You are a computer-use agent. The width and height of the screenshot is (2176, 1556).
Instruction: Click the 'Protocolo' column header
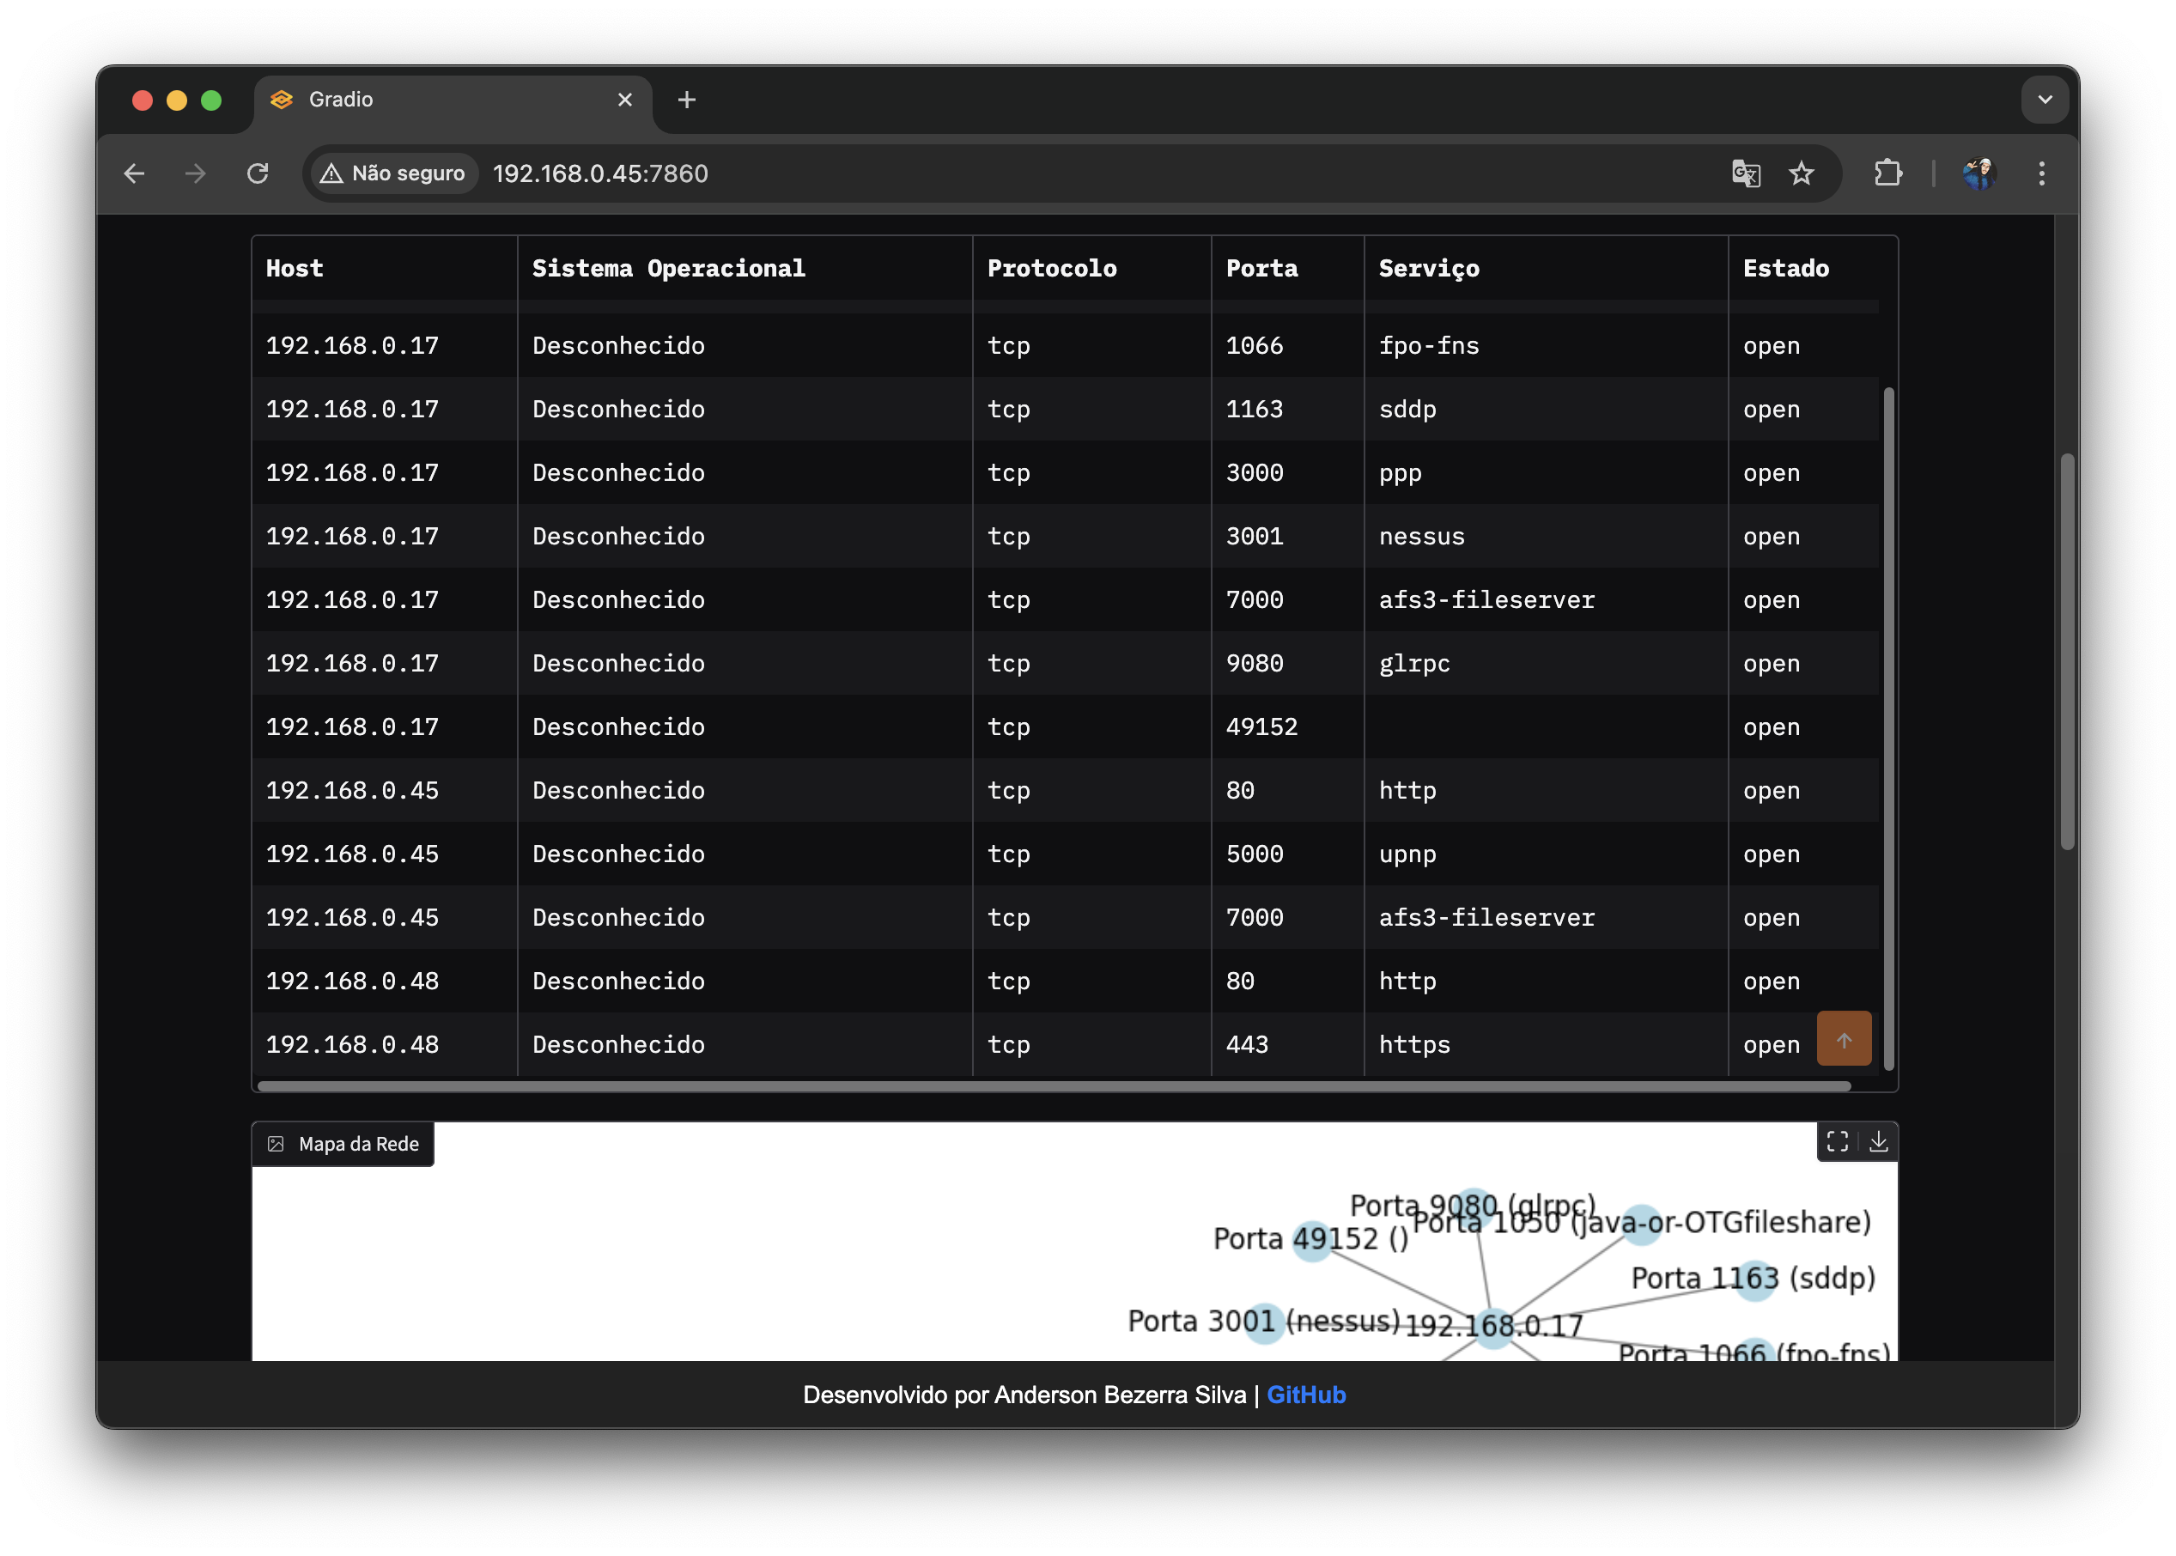(x=1091, y=268)
